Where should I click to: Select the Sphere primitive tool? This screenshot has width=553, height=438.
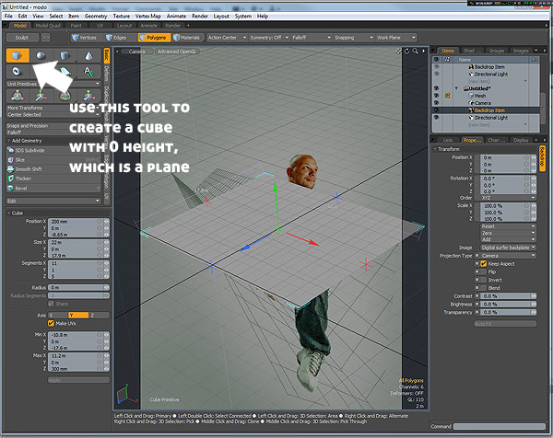[x=41, y=55]
